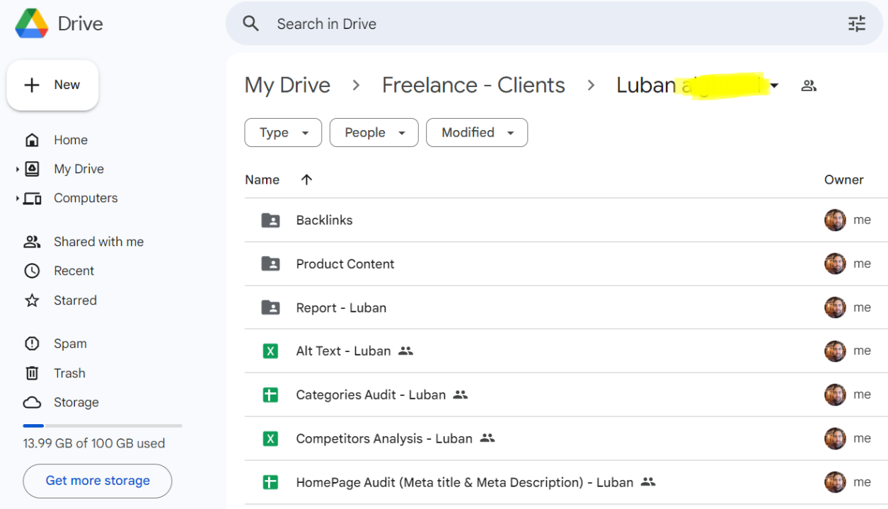Click the Excel icon for Competitors Analysis
Viewport: 888px width, 509px height.
click(270, 438)
